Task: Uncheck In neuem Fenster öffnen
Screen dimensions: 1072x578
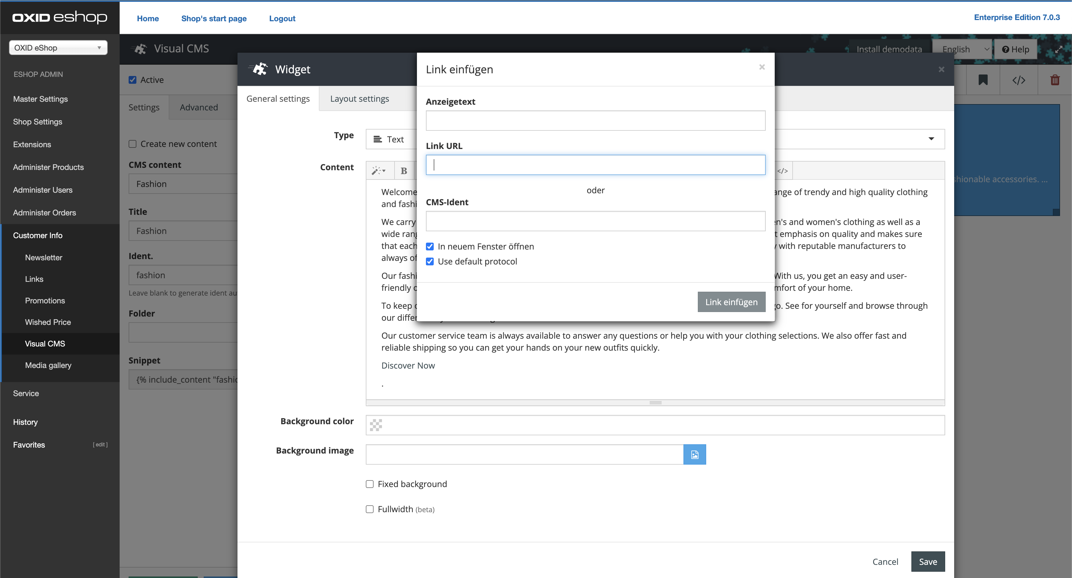Action: pos(430,246)
